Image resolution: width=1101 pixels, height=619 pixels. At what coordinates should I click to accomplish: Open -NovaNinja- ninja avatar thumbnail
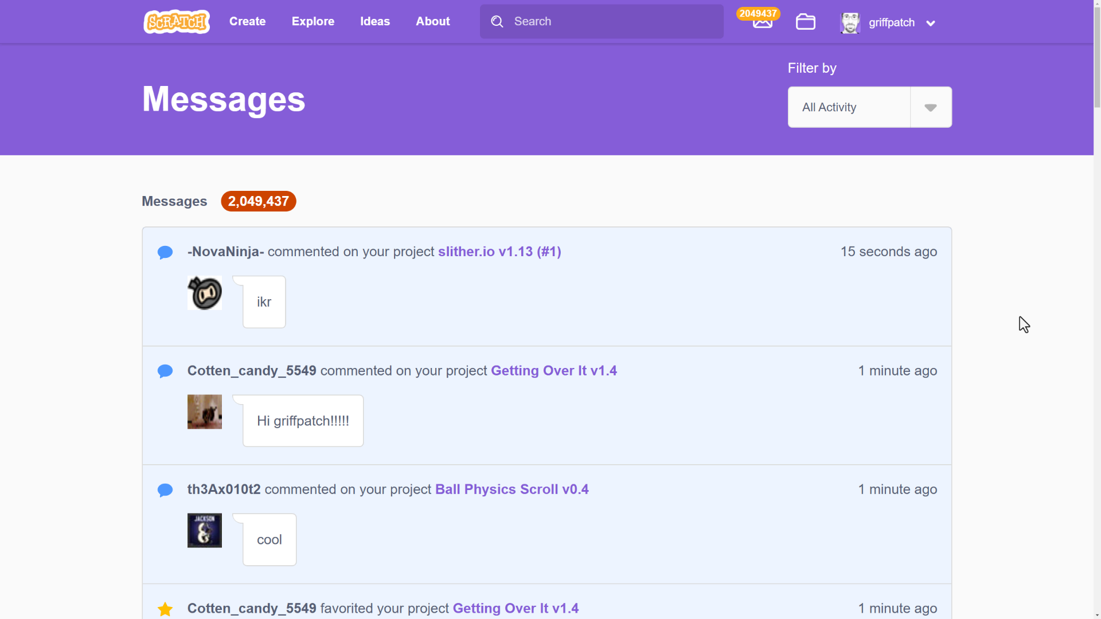205,293
